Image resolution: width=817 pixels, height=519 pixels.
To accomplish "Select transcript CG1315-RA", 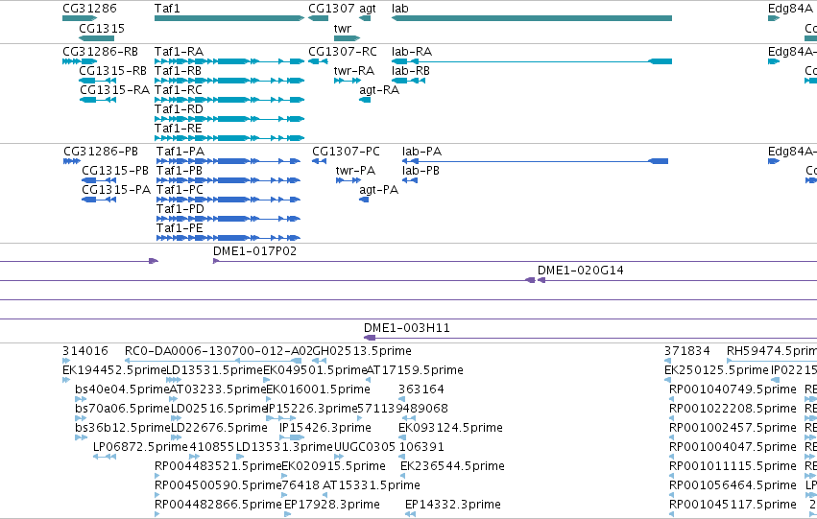I will click(97, 100).
